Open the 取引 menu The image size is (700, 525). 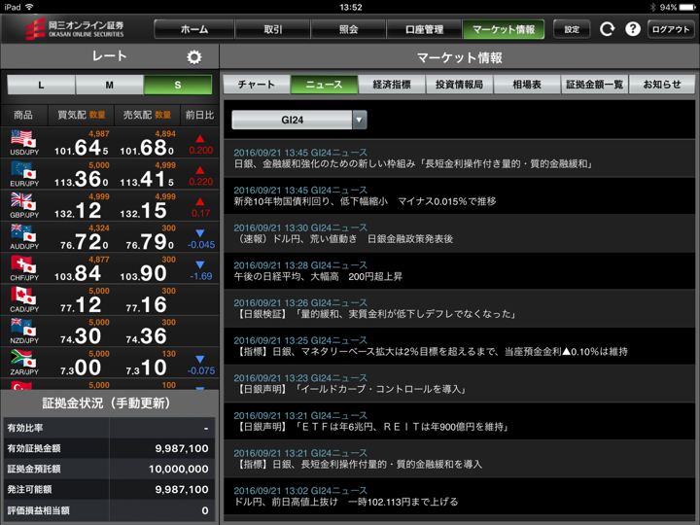coord(273,29)
